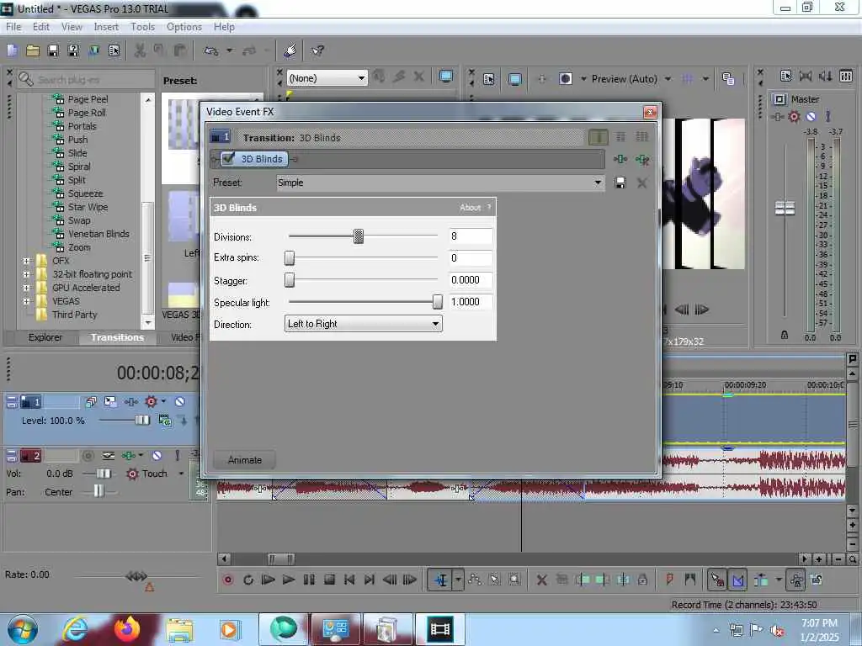Select the Page Peel transition

[88, 99]
